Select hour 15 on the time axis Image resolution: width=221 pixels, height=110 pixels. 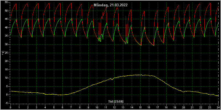(140, 107)
